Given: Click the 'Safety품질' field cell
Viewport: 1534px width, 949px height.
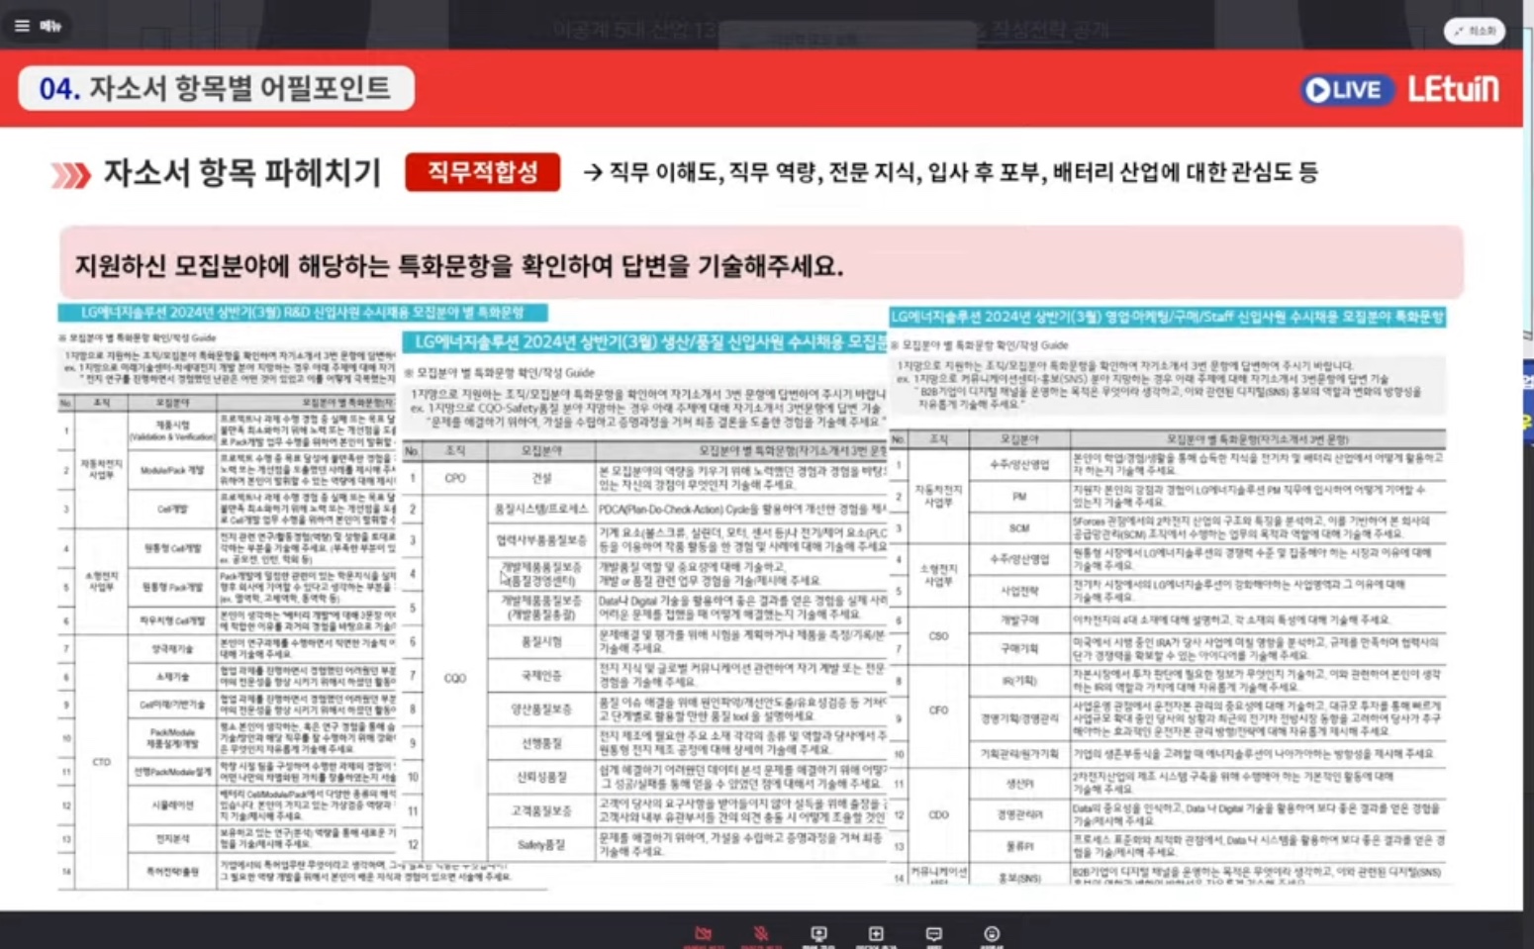Looking at the screenshot, I should click(x=541, y=844).
